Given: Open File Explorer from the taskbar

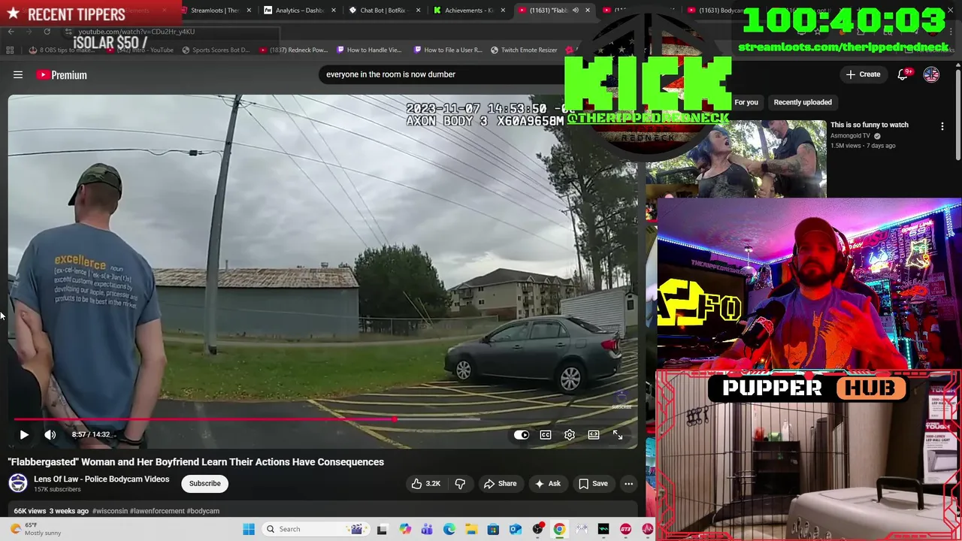Looking at the screenshot, I should pos(471,529).
